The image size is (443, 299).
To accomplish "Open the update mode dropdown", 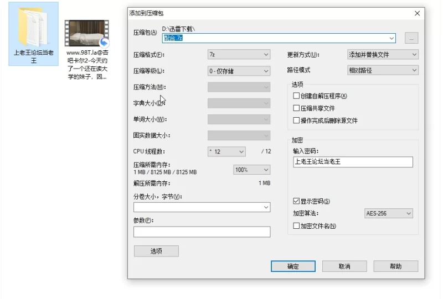I will pyautogui.click(x=382, y=55).
